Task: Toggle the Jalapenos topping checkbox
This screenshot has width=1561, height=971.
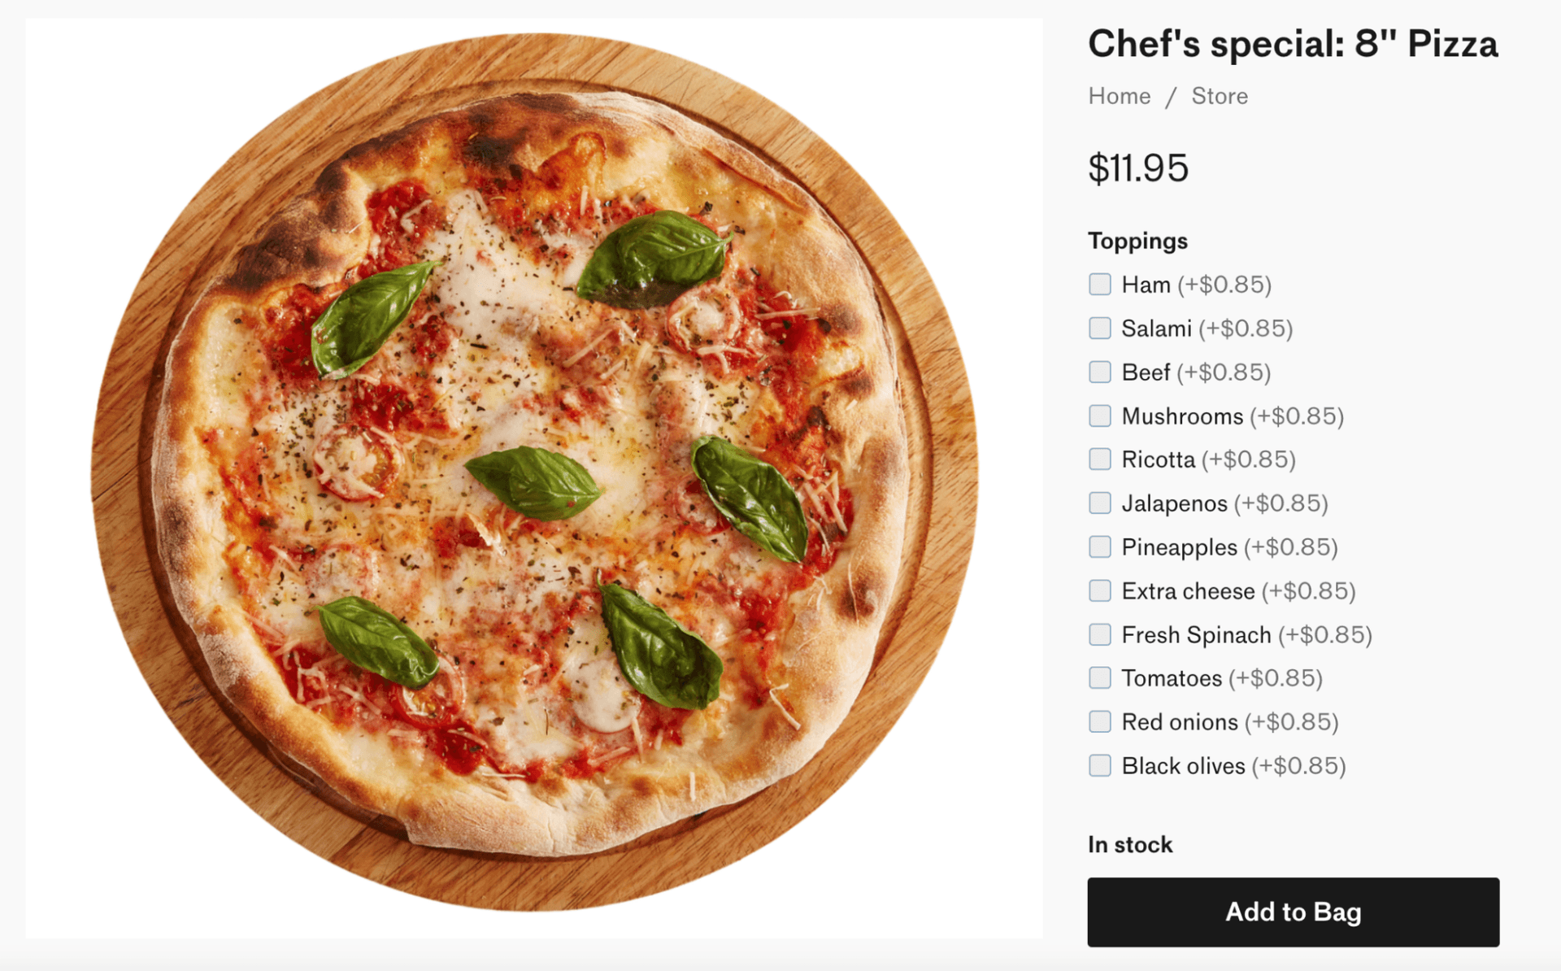Action: pyautogui.click(x=1100, y=503)
